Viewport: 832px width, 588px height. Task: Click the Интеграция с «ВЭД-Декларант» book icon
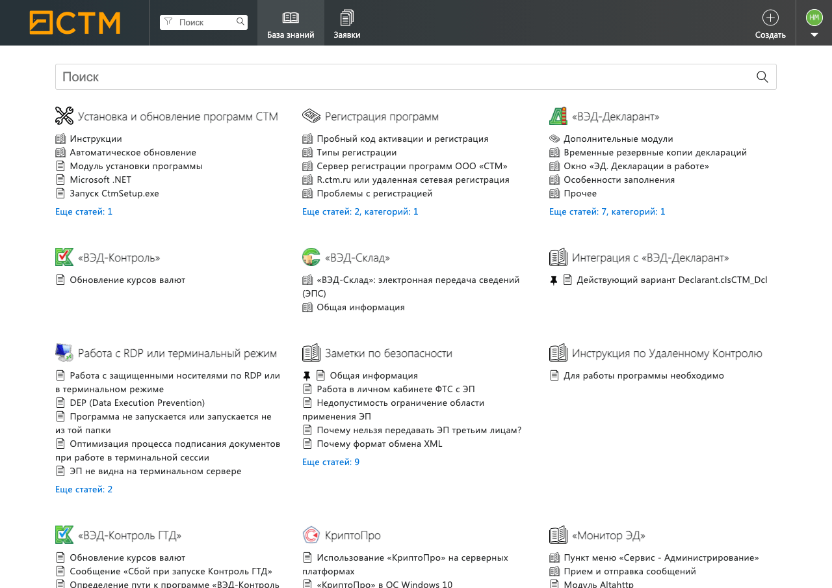click(x=558, y=257)
